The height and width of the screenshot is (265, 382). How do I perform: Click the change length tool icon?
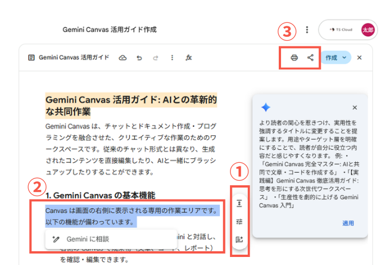tap(240, 203)
